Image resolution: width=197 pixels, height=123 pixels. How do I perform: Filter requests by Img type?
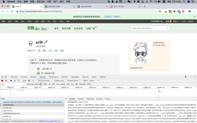(58, 84)
